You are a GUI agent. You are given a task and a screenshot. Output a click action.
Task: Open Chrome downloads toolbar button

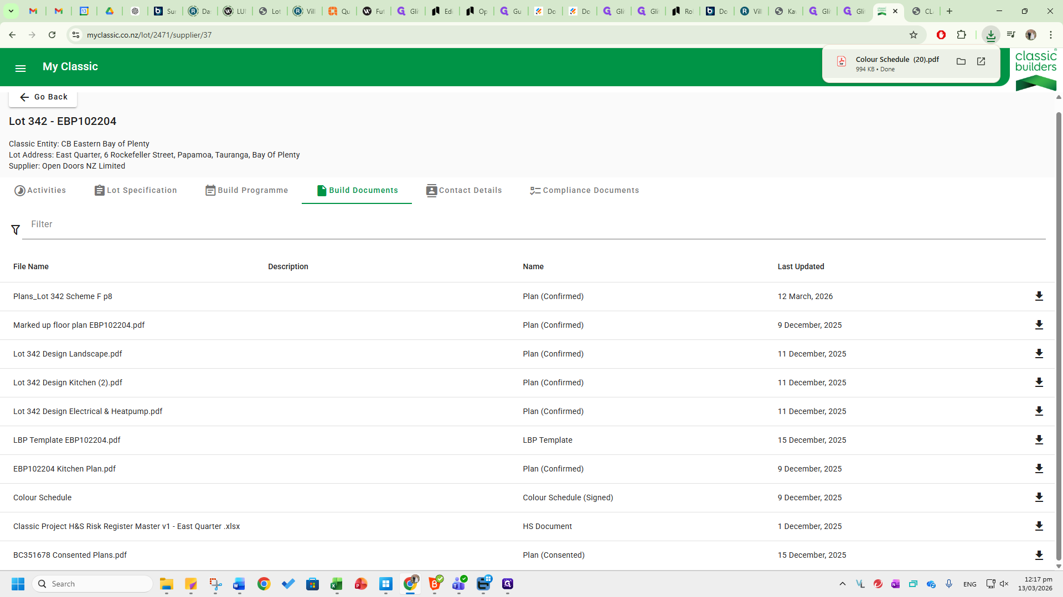[990, 35]
